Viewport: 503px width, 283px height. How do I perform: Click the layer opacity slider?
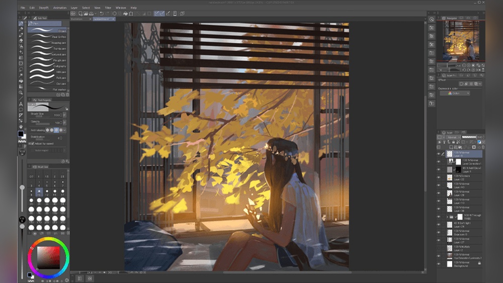click(469, 137)
